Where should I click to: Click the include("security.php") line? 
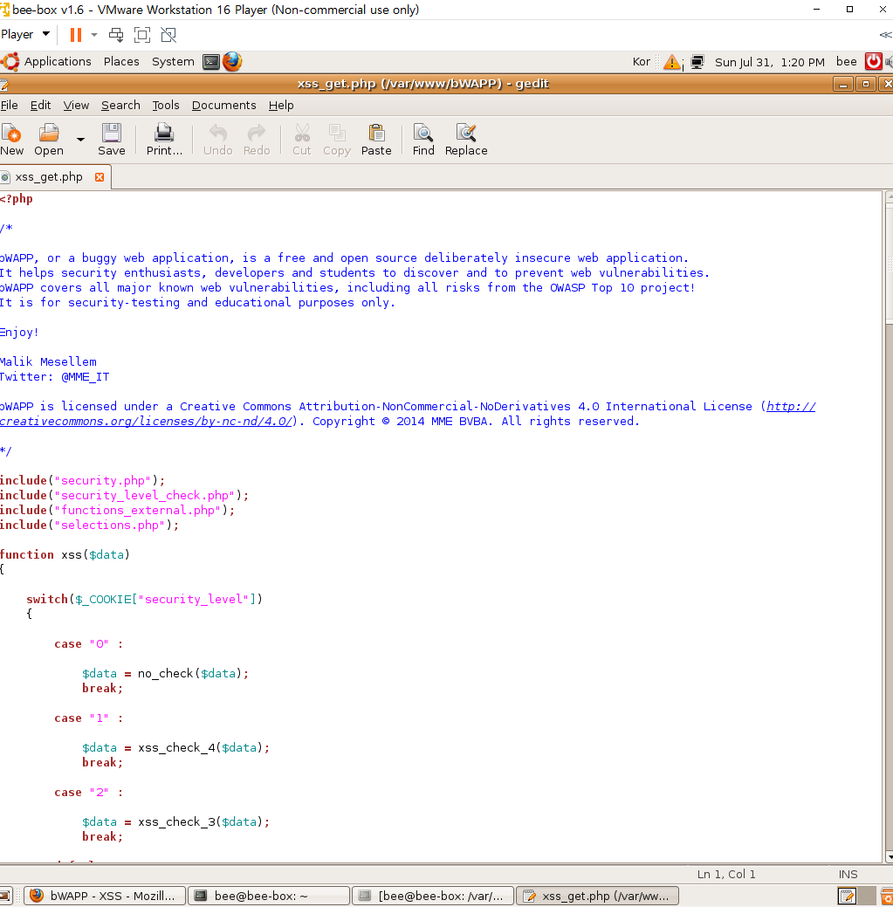point(82,481)
